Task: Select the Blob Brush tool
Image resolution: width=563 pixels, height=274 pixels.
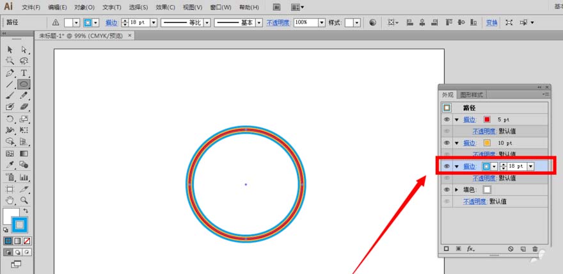Action: tap(10, 107)
